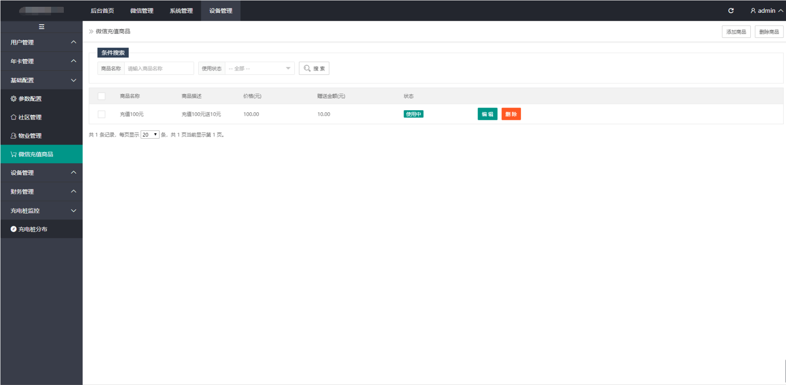Click the green 编辑 button
Viewport: 786px width, 385px height.
coord(487,114)
